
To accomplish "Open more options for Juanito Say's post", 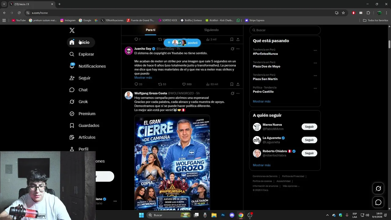I will coord(238,49).
